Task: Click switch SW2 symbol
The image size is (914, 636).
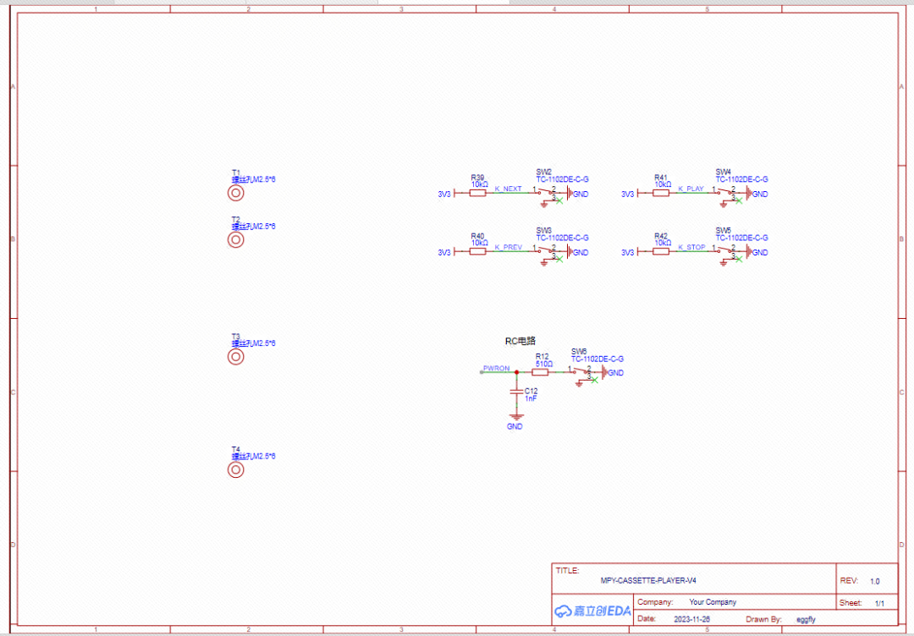Action: click(x=548, y=194)
